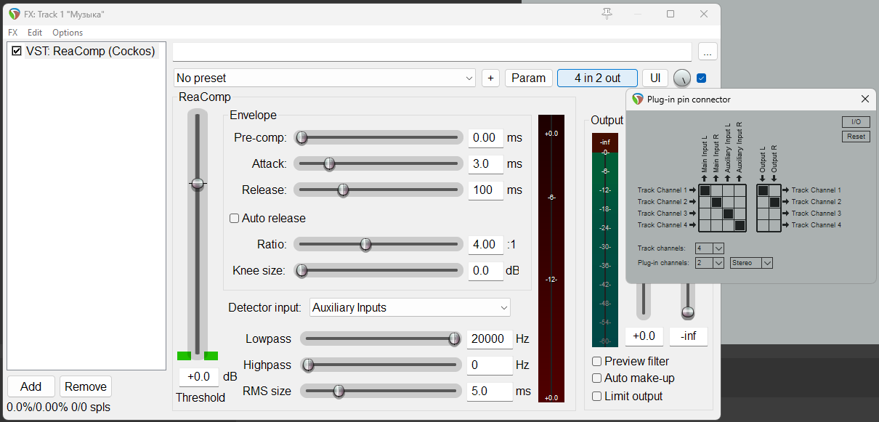Viewport: 879px width, 422px height.
Task: Click the 0.0%/0.00% 0/0 spls status text
Action: coord(59,407)
